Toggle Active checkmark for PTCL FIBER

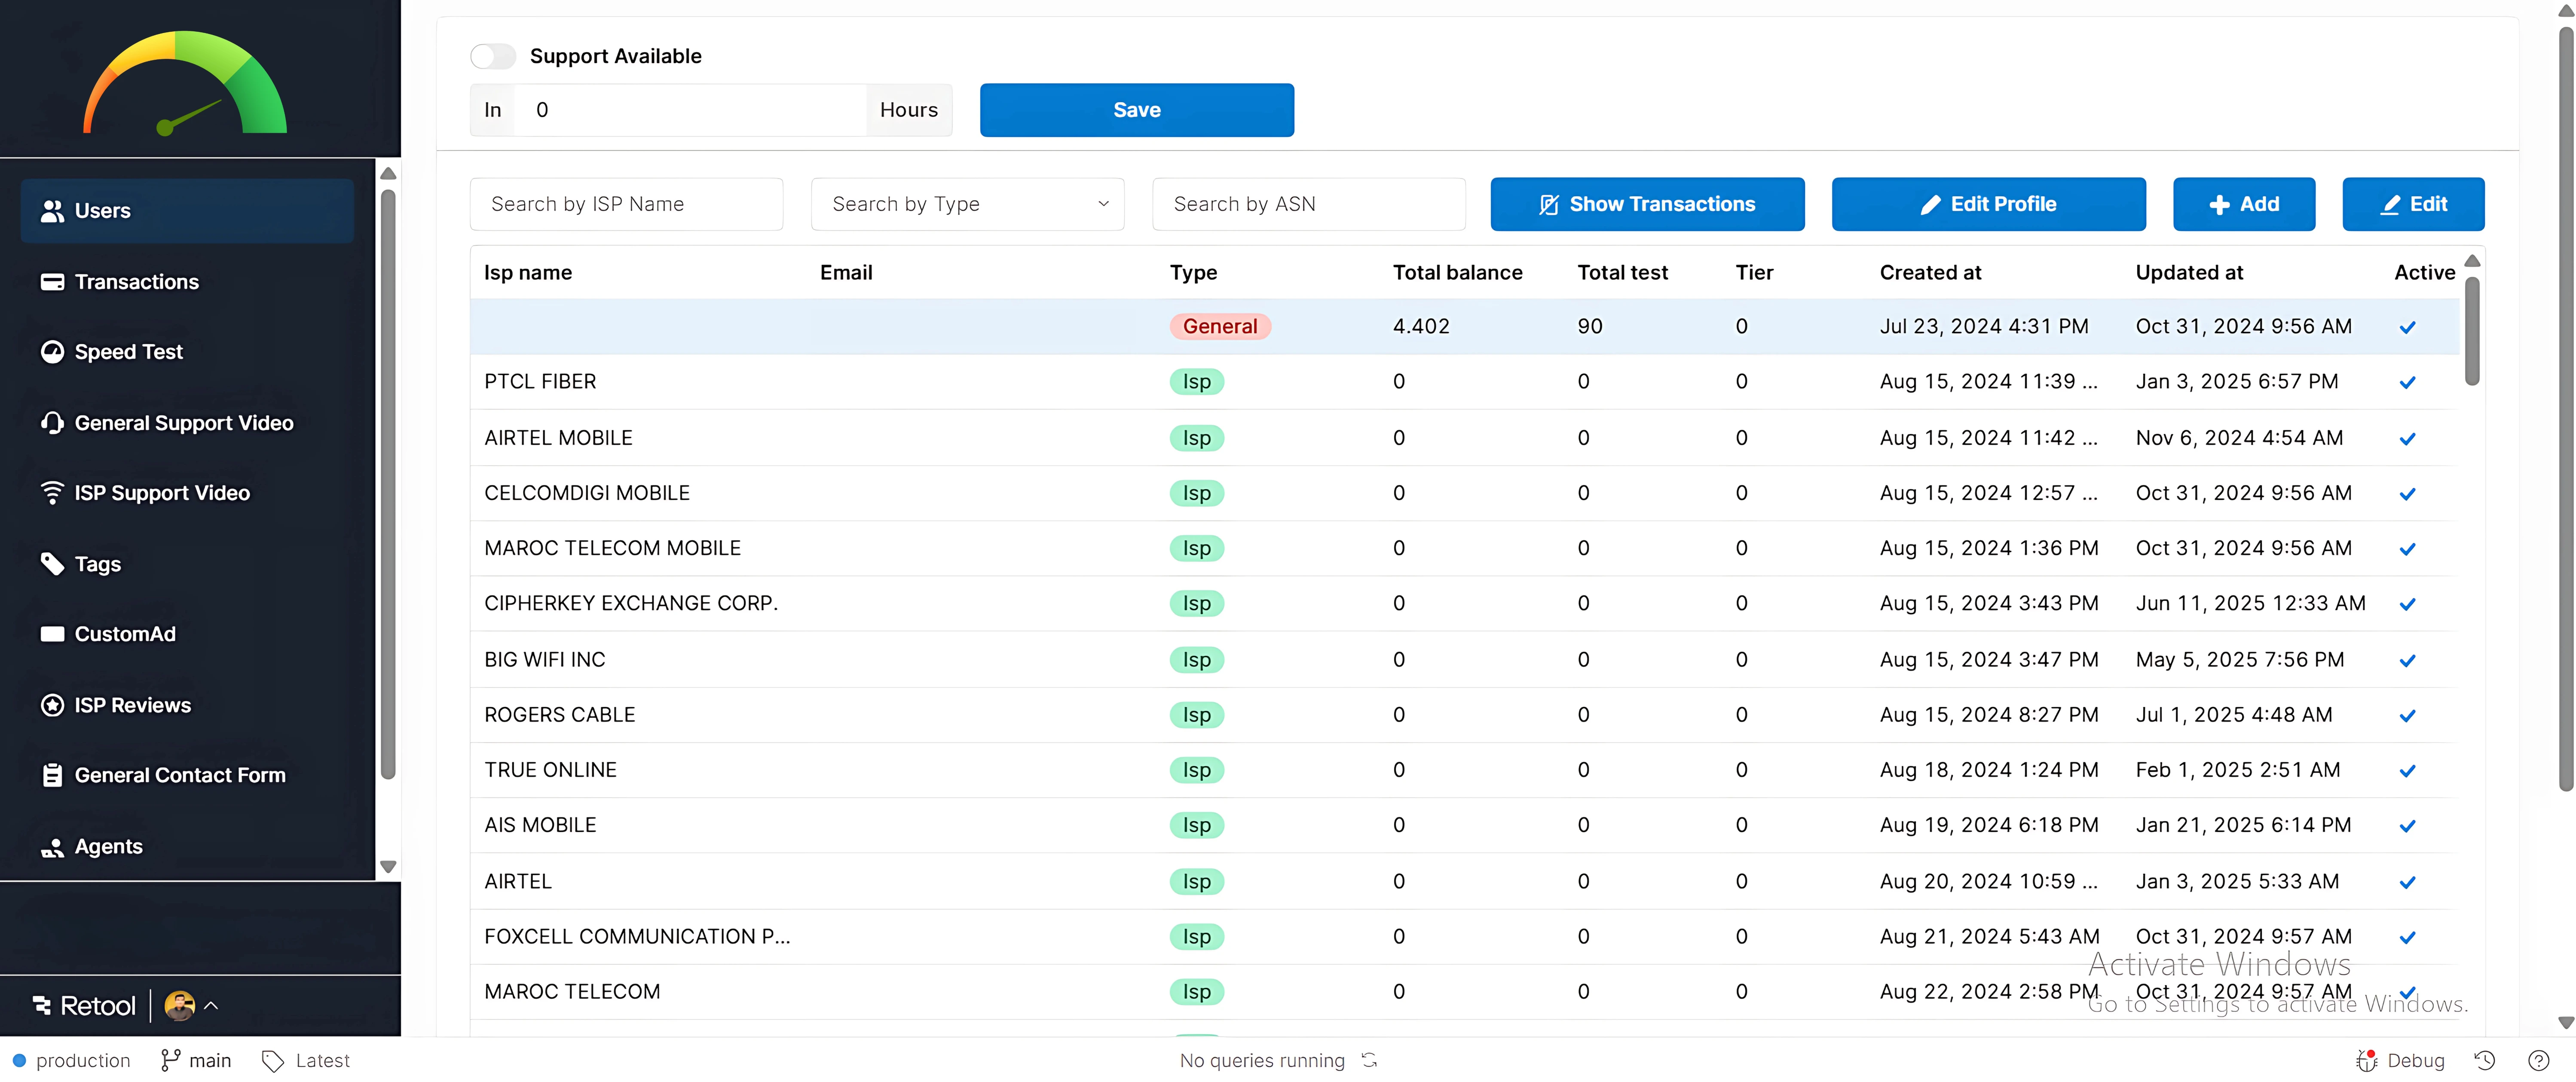click(2407, 382)
